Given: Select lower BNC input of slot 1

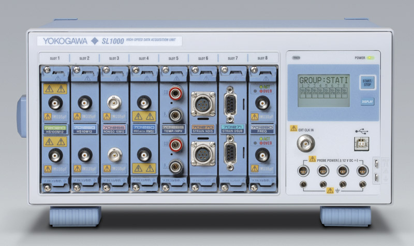Looking at the screenshot, I should [x=55, y=155].
